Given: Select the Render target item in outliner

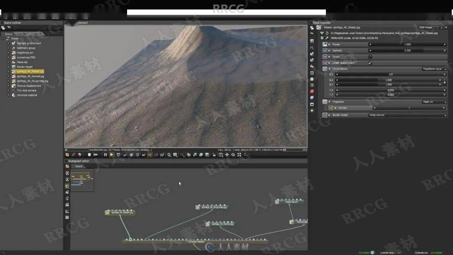Looking at the screenshot, I should click(25, 67).
